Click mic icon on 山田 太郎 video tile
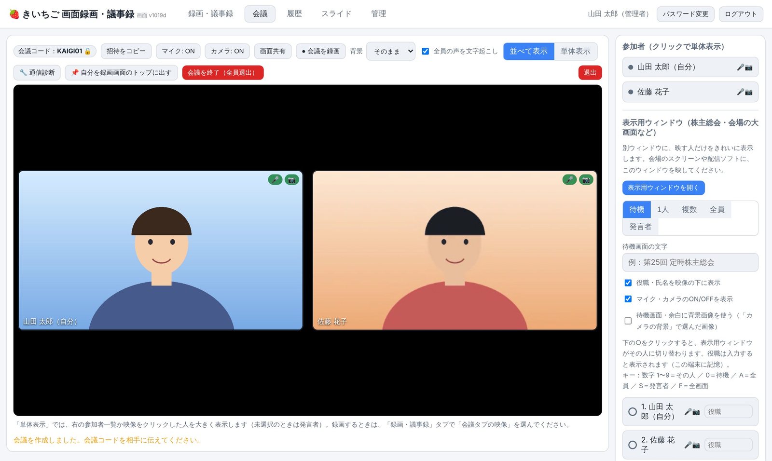Image resolution: width=772 pixels, height=461 pixels. [x=275, y=180]
